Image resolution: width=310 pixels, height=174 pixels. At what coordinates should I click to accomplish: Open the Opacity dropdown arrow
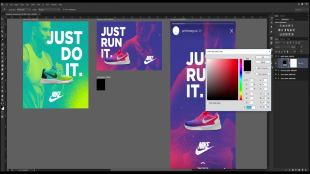[x=301, y=47]
